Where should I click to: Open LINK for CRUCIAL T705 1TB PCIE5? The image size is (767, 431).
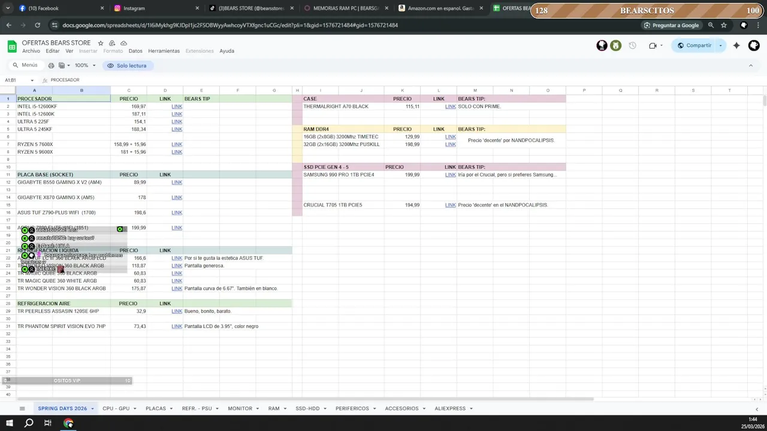[x=451, y=205]
